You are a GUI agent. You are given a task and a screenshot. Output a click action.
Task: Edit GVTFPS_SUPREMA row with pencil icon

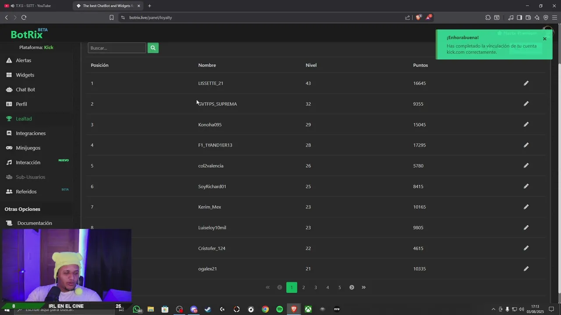tap(526, 104)
